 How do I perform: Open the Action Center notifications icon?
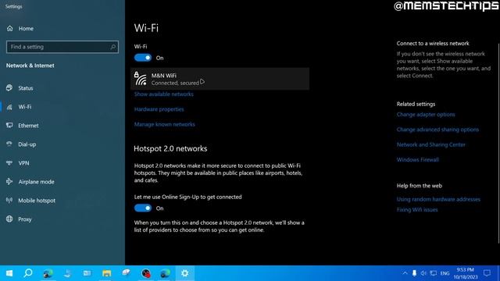point(487,273)
